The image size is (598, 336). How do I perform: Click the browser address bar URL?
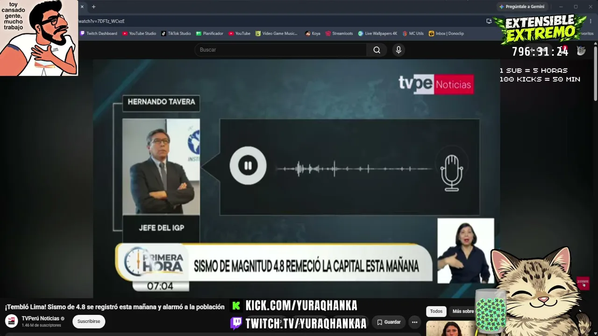101,21
